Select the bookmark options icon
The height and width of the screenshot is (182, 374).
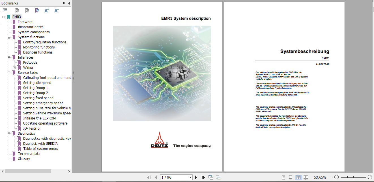pyautogui.click(x=5, y=10)
